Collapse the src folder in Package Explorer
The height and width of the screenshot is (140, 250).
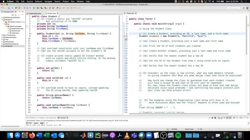tap(4, 24)
